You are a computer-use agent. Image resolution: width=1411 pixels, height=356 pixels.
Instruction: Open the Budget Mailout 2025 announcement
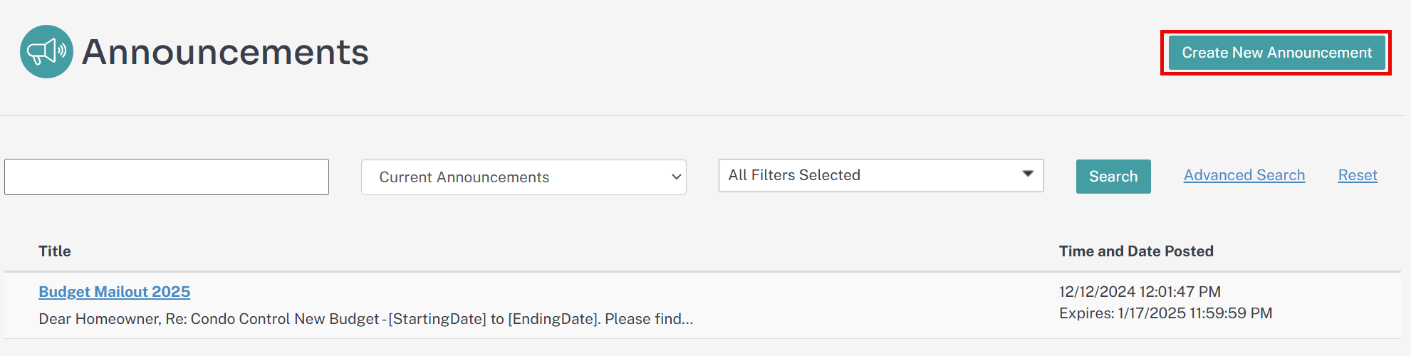tap(115, 292)
